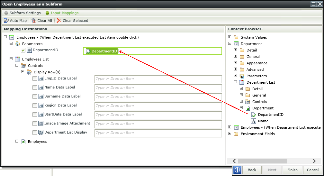
Task: Click the Department form icon in Context Browser
Action: tap(236, 44)
